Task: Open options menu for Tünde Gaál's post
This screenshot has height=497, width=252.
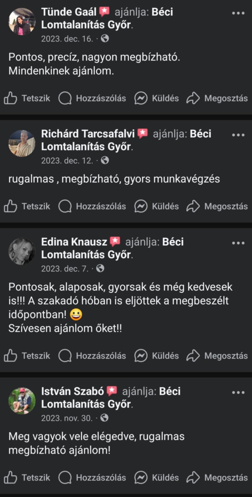Action: 238,13
